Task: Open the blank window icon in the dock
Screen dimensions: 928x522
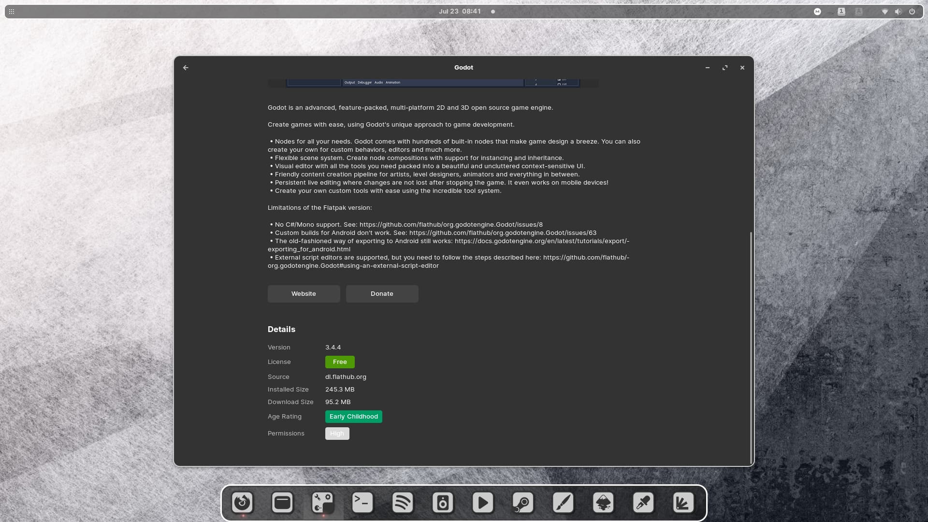Action: [x=282, y=503]
